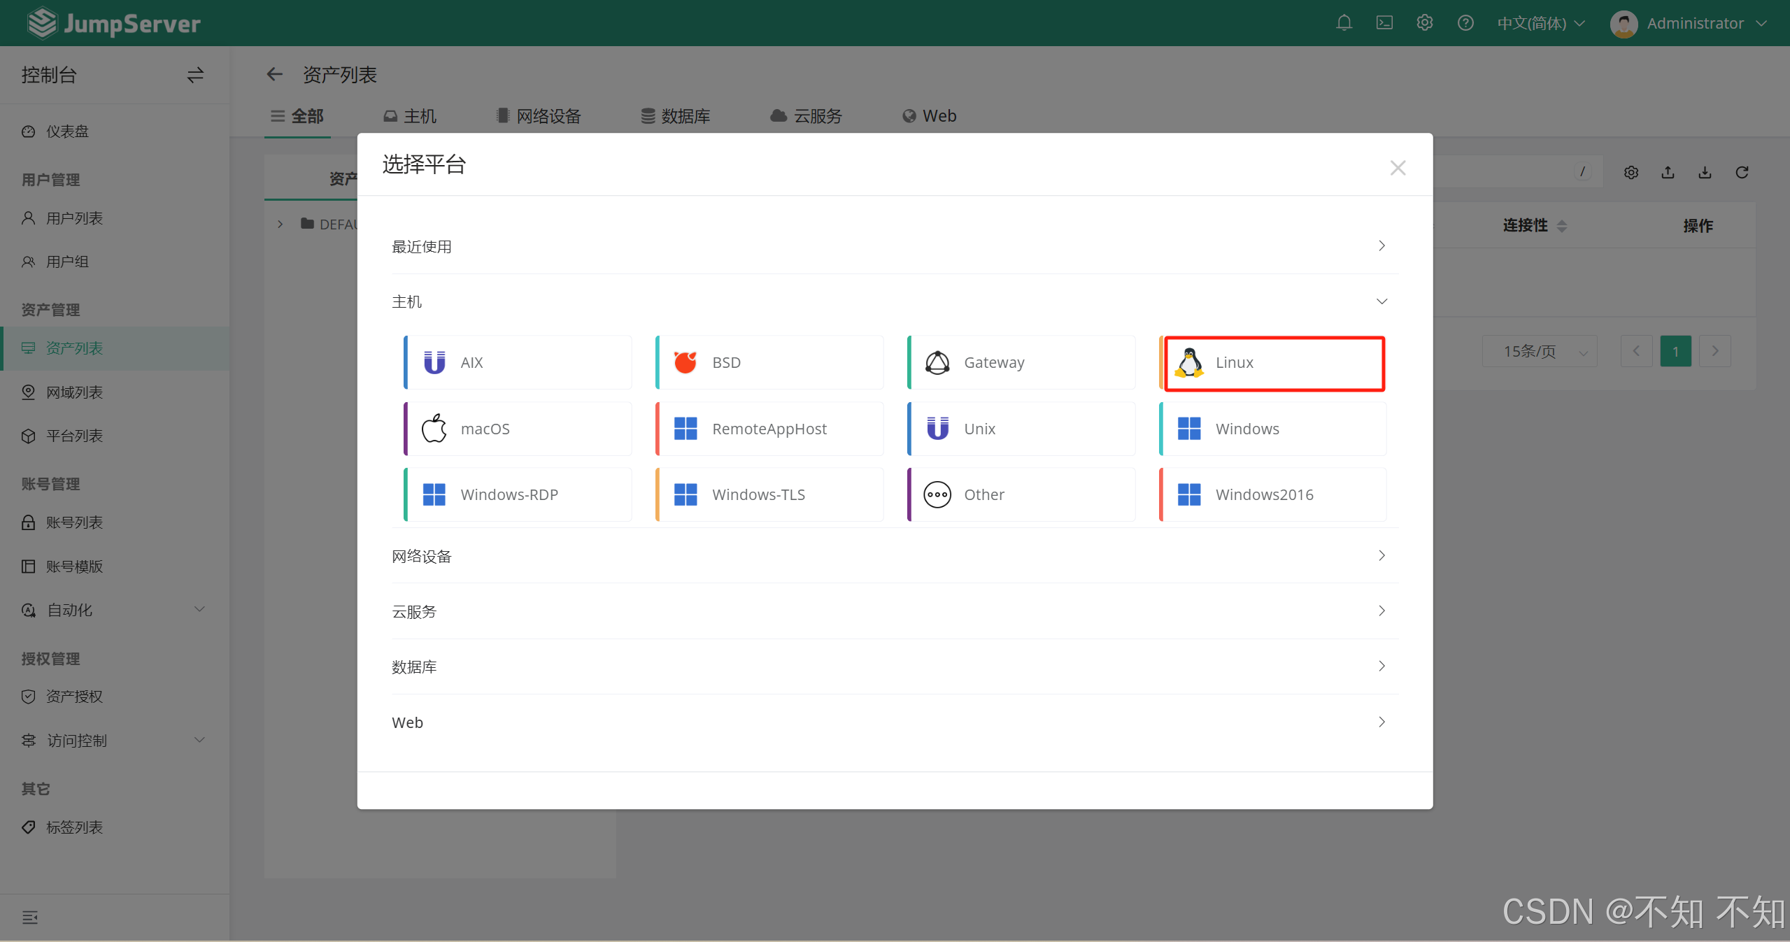Switch to the 数据库 tab
This screenshot has width=1790, height=942.
tap(675, 116)
